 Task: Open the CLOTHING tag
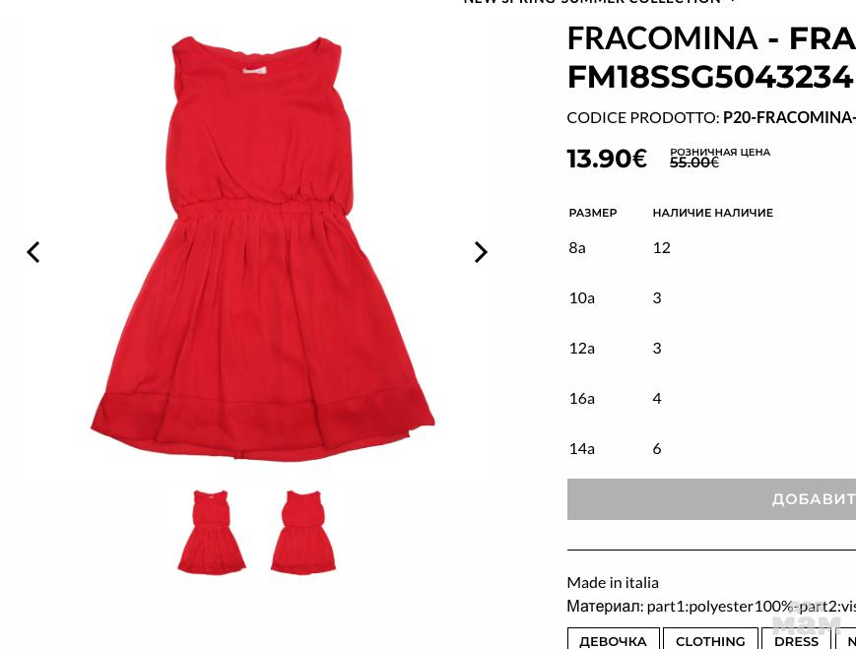point(710,640)
